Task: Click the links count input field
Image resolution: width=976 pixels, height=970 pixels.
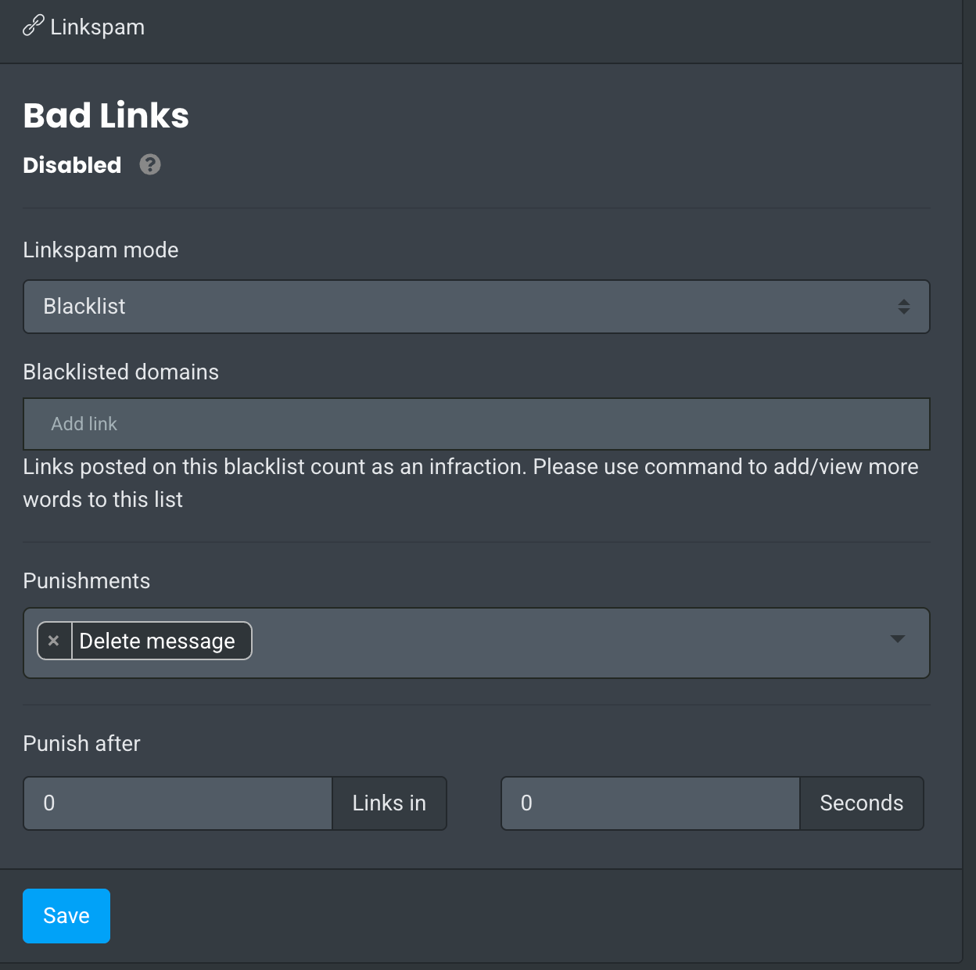Action: (x=178, y=803)
